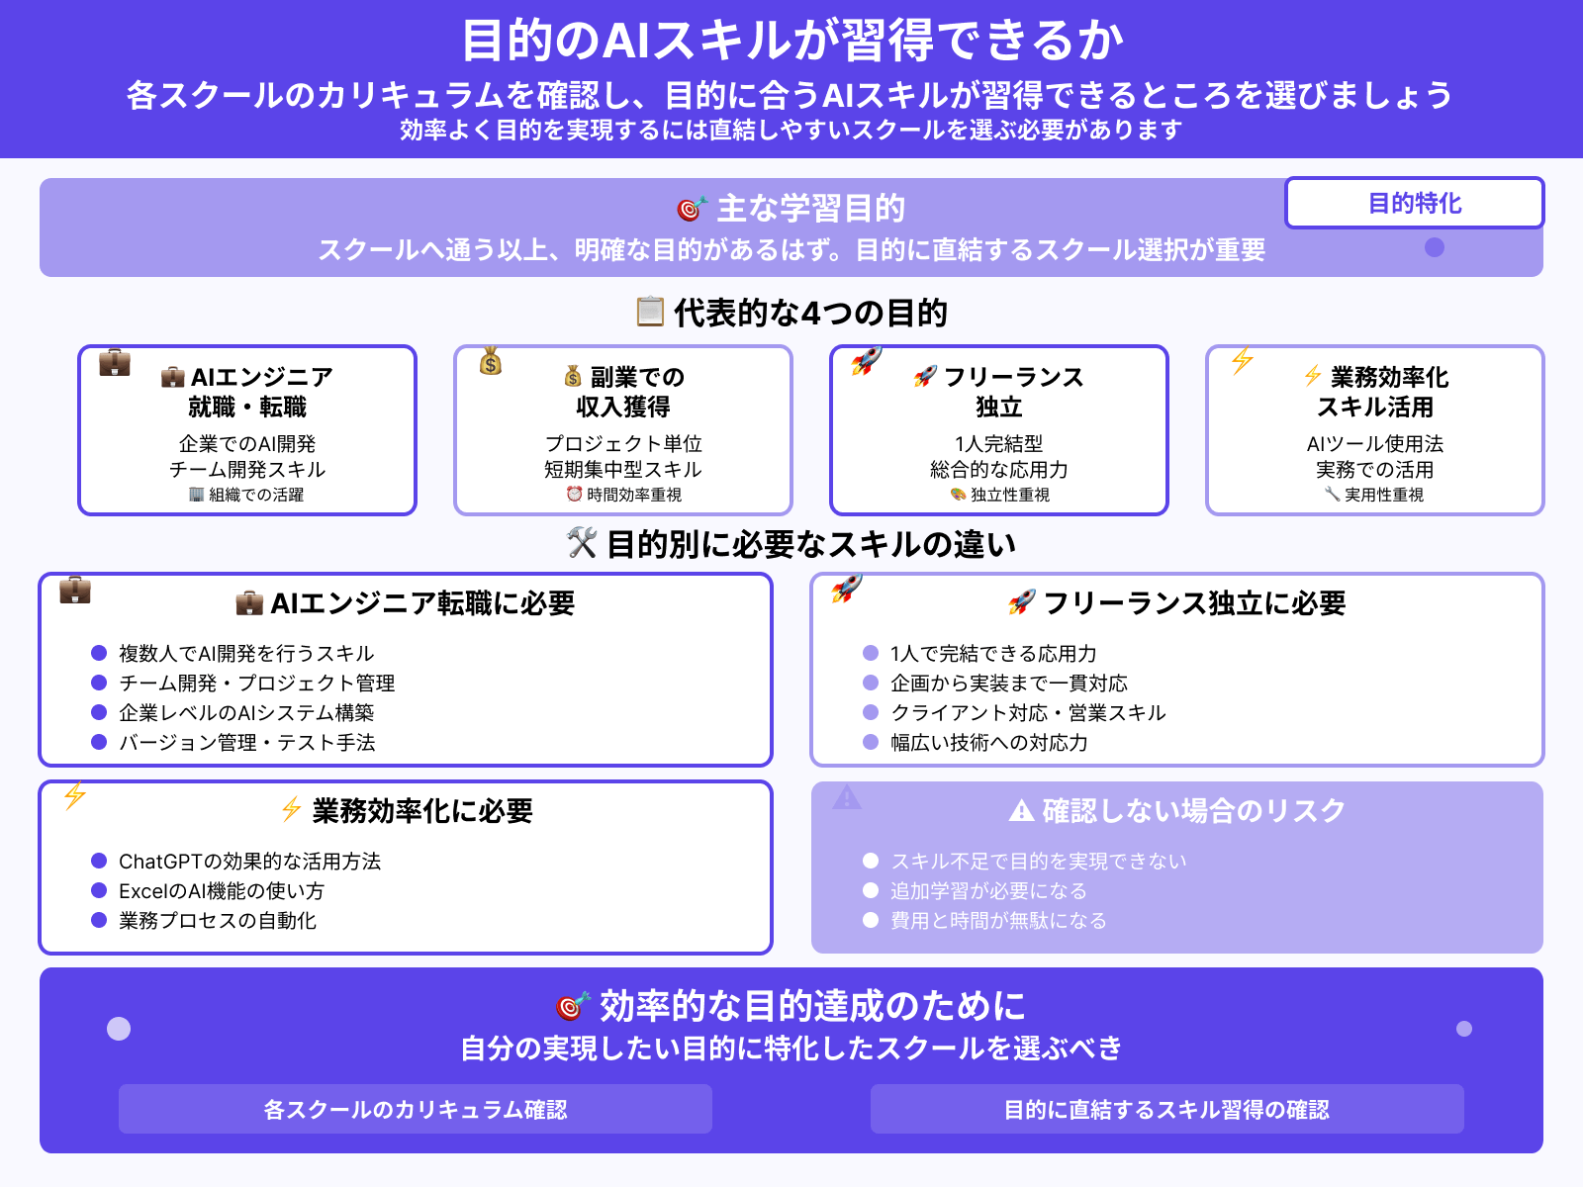Click the text 業務プロセスの自動化
The height and width of the screenshot is (1187, 1583).
(217, 920)
